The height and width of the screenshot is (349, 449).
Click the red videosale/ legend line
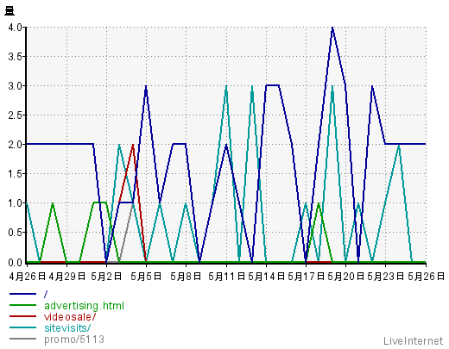point(22,316)
